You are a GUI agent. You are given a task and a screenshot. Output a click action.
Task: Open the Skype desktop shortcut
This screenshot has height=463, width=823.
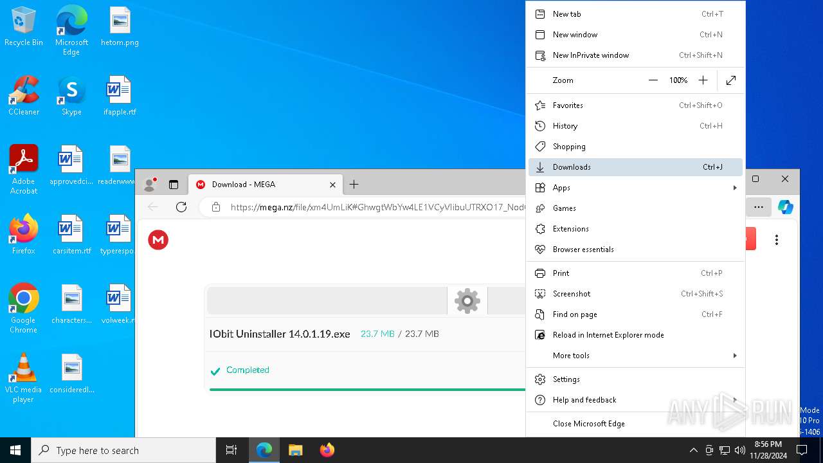(x=71, y=96)
